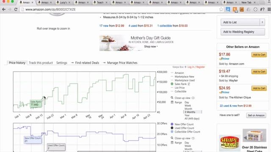Click the lower chart Close-up view magnifier icon
Screen dimensions: 271x152
[x=172, y=138]
